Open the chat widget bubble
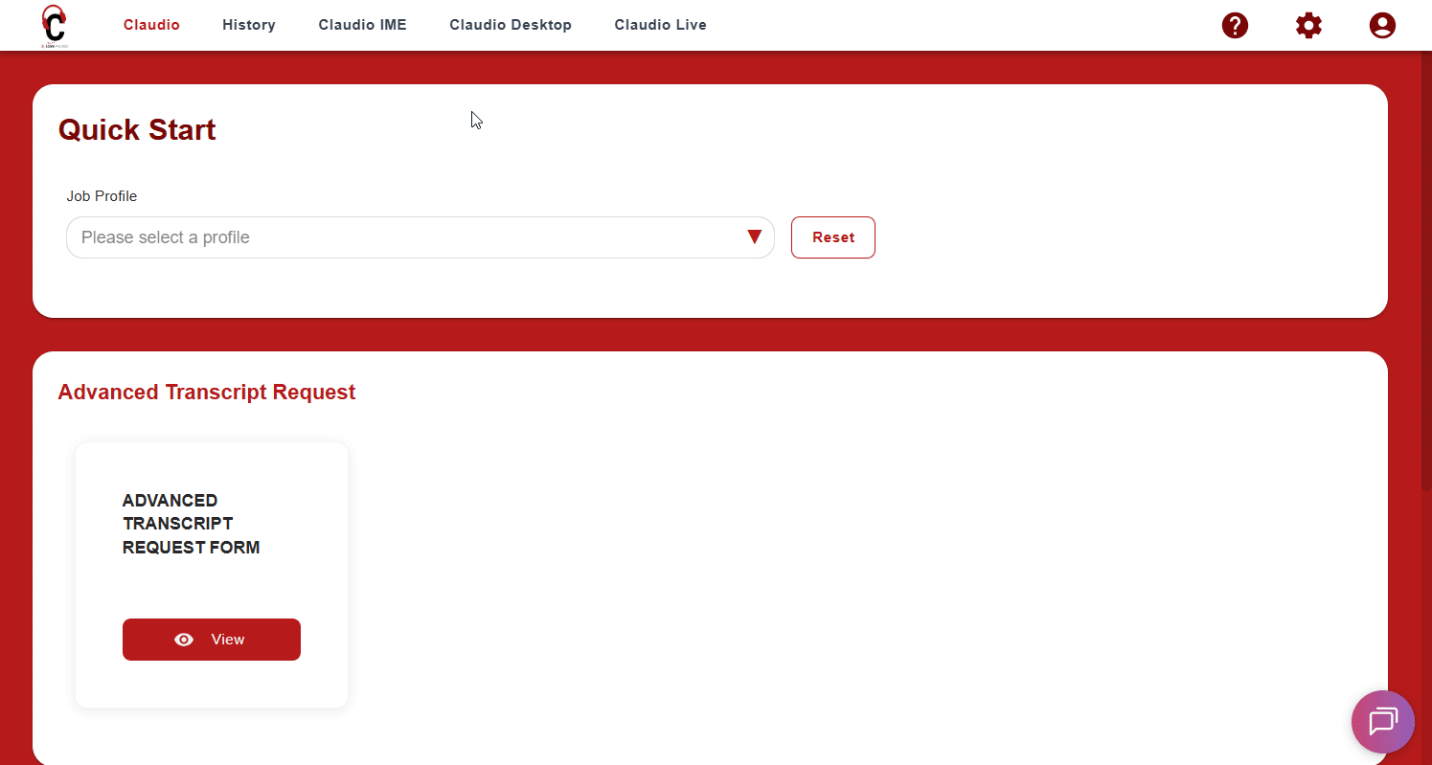The width and height of the screenshot is (1432, 765). coord(1382,722)
